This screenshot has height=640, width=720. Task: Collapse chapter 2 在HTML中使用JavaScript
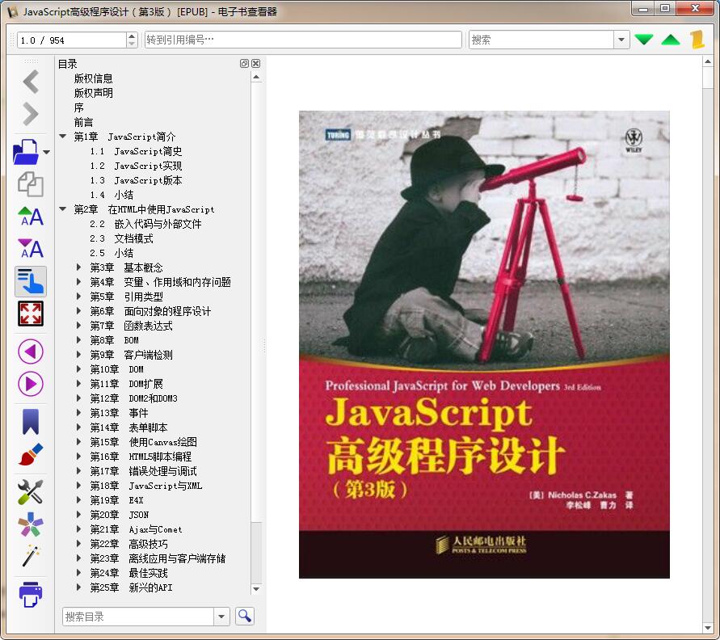click(x=63, y=209)
